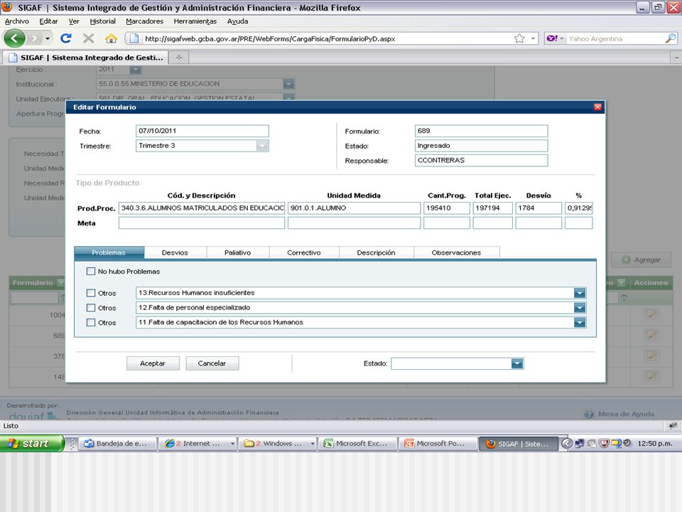Open a new tab with plus icon
The width and height of the screenshot is (682, 512).
click(x=179, y=58)
